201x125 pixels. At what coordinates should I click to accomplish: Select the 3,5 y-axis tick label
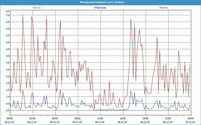(8, 63)
